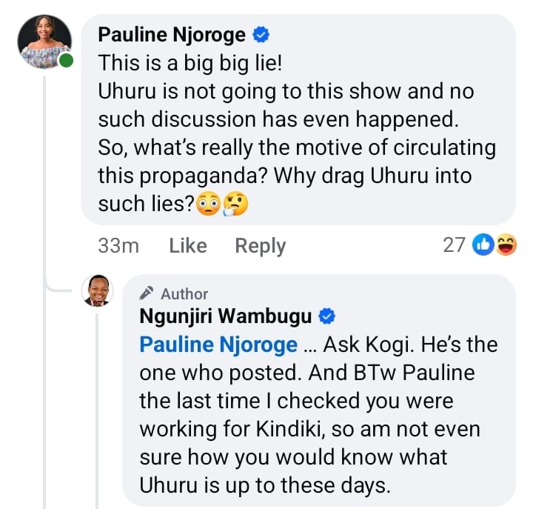Viewport: 533px width, 509px height.
Task: Like Pauline Njoroge's comment
Action: 188,246
